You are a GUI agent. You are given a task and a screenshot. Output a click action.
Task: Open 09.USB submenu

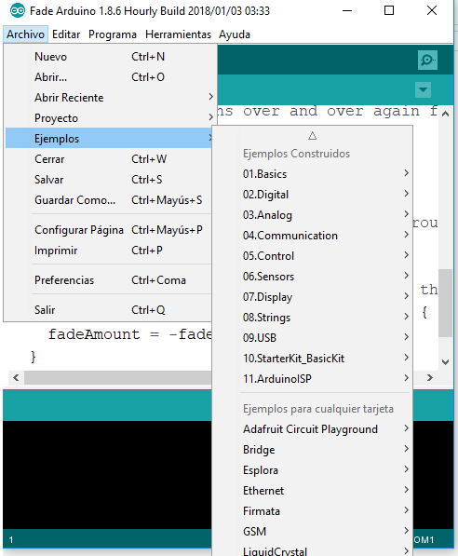313,337
